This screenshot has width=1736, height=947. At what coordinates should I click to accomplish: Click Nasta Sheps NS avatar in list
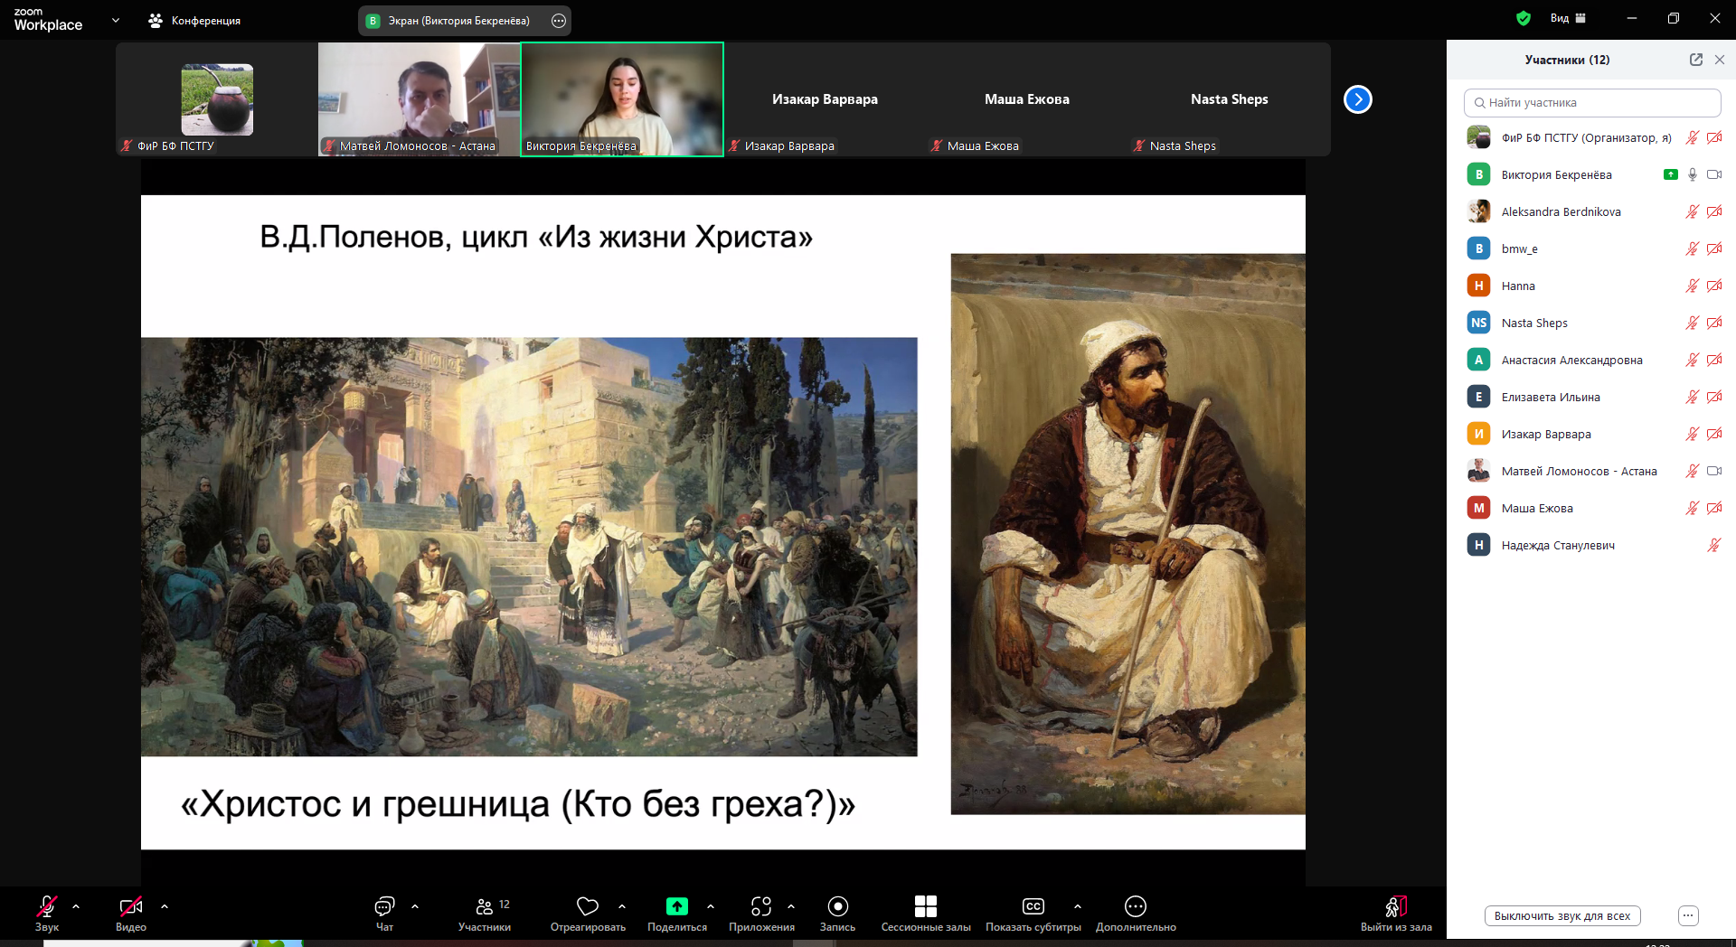pyautogui.click(x=1479, y=323)
